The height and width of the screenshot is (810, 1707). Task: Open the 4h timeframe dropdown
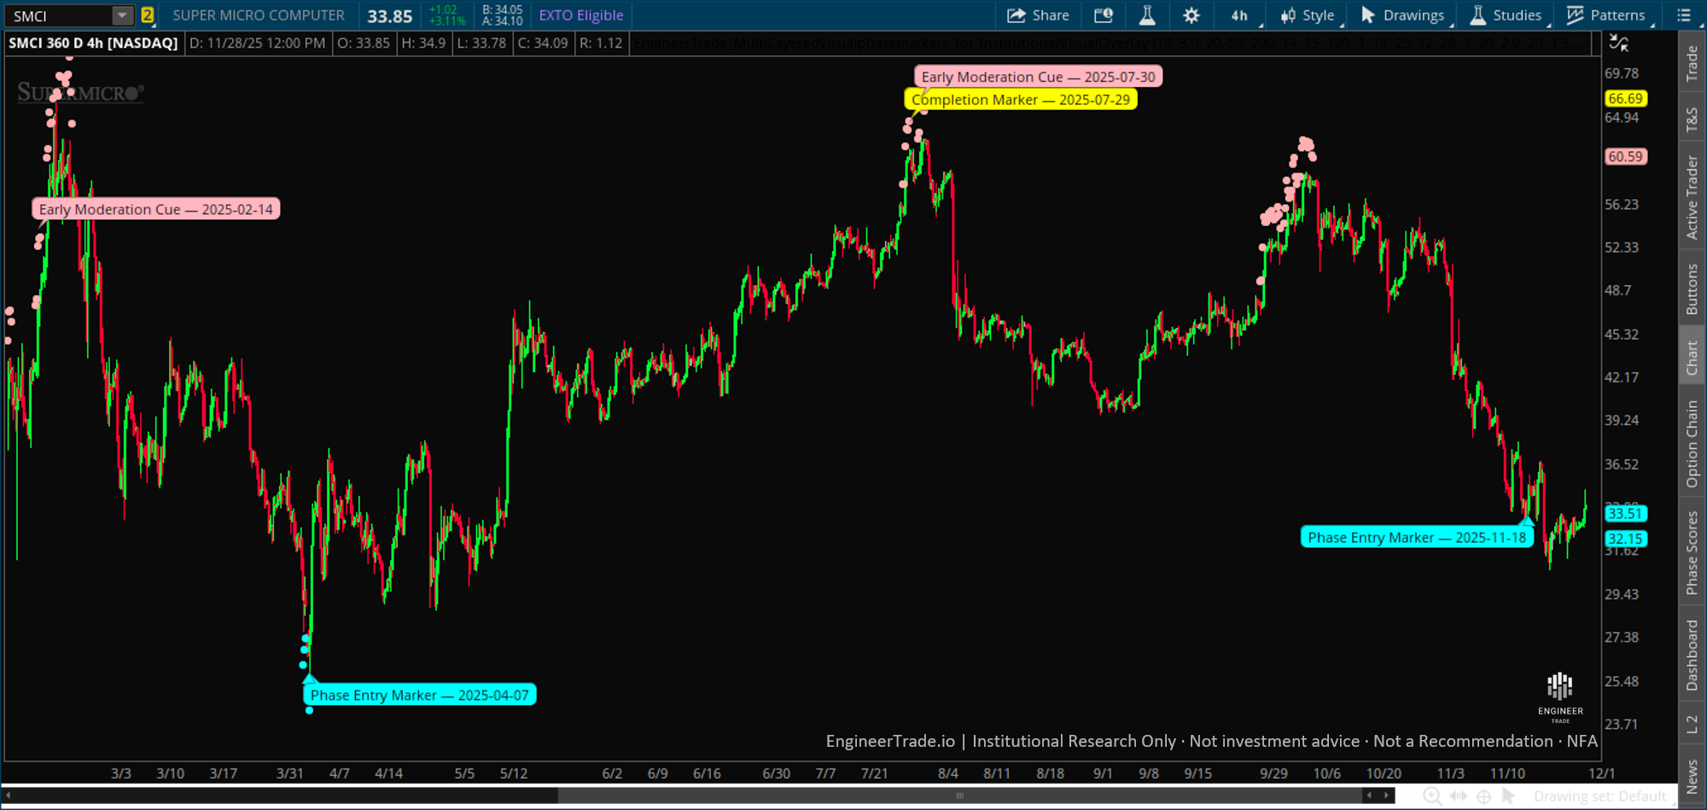[x=1239, y=15]
